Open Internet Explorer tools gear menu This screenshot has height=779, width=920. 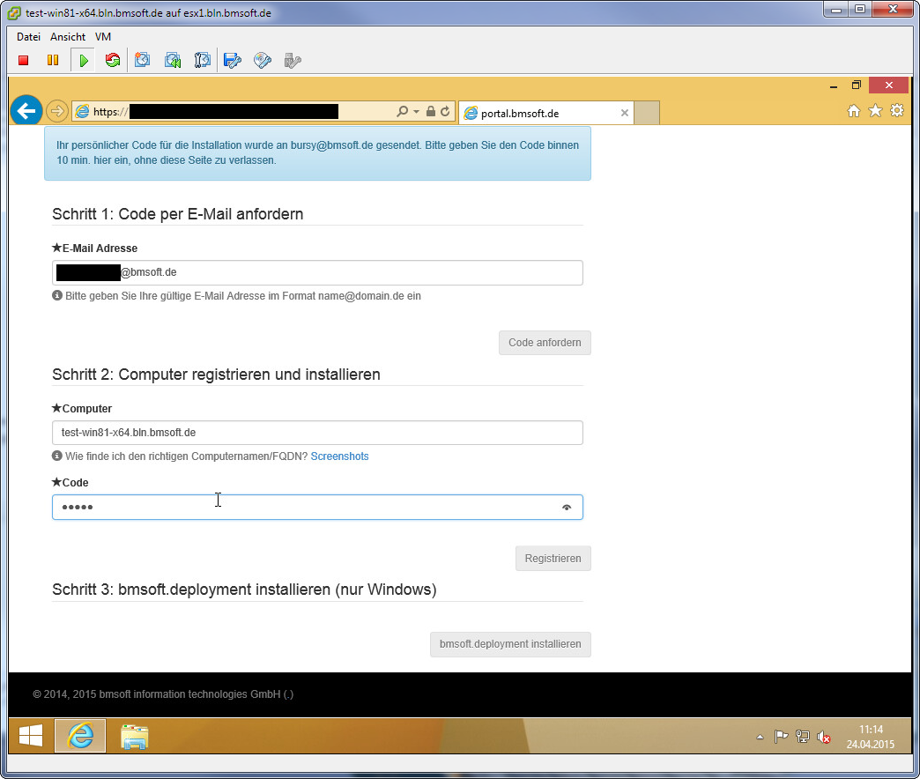897,111
